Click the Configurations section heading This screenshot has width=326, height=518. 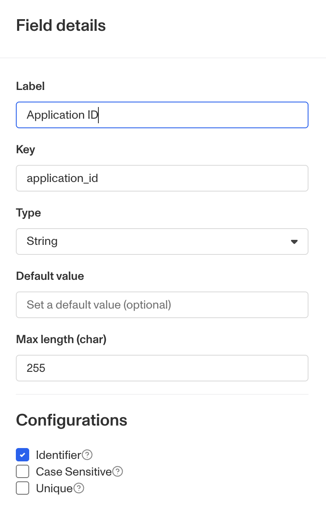pos(71,420)
